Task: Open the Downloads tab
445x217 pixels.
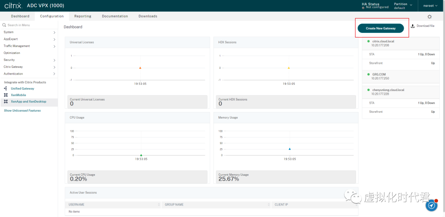Action: (x=148, y=16)
